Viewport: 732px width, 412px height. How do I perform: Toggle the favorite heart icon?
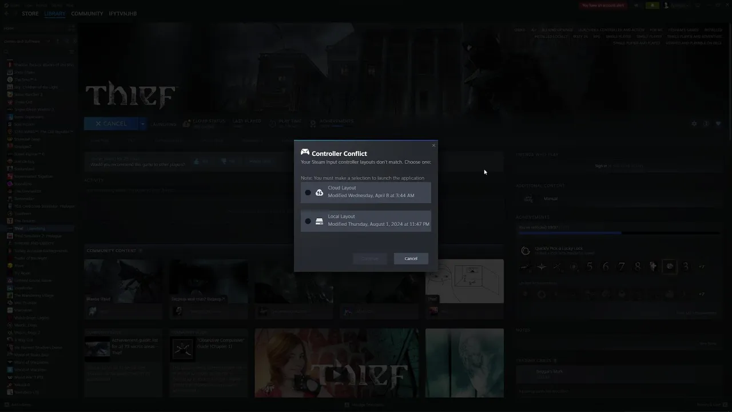pos(718,124)
